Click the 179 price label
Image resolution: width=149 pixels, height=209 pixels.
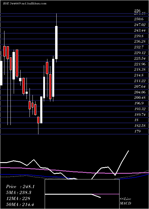click(x=137, y=131)
